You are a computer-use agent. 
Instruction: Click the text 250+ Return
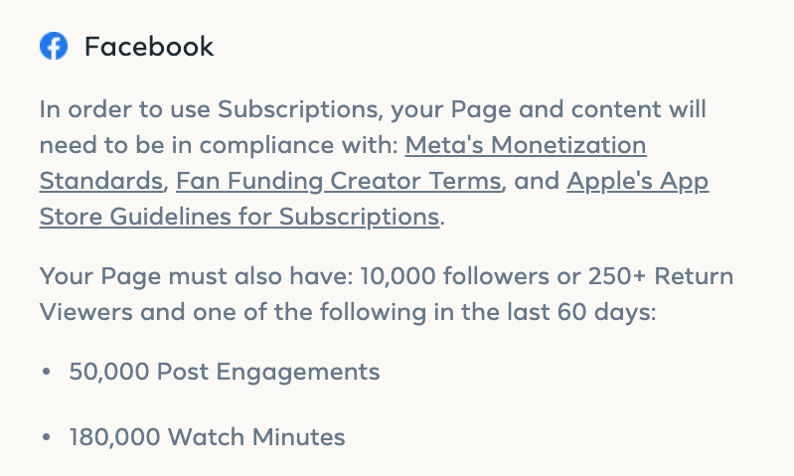pos(661,276)
